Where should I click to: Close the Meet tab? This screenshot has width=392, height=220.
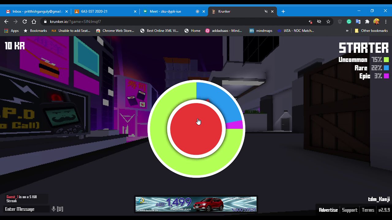click(204, 11)
